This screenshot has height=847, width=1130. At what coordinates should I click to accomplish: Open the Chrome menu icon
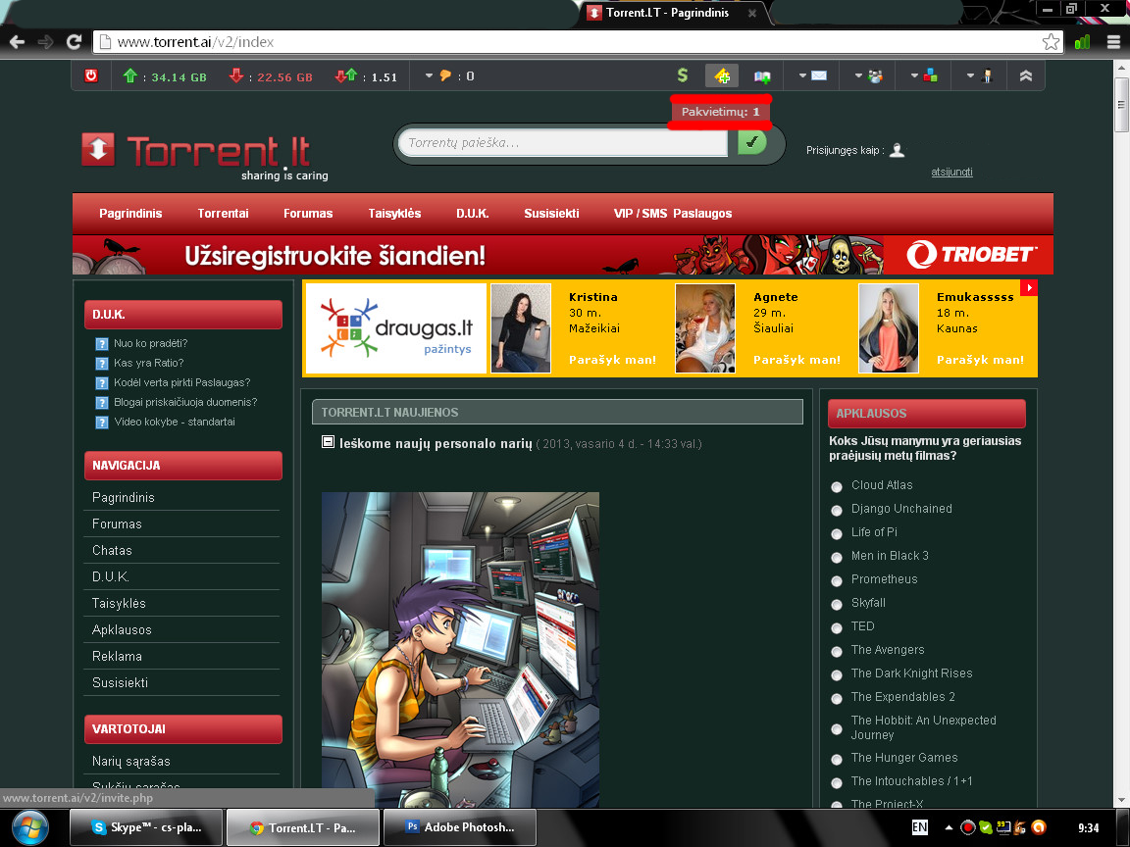(x=1112, y=42)
